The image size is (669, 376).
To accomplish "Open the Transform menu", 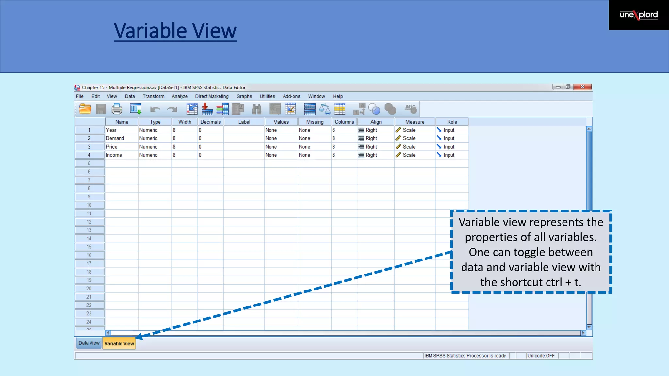I will (x=153, y=96).
